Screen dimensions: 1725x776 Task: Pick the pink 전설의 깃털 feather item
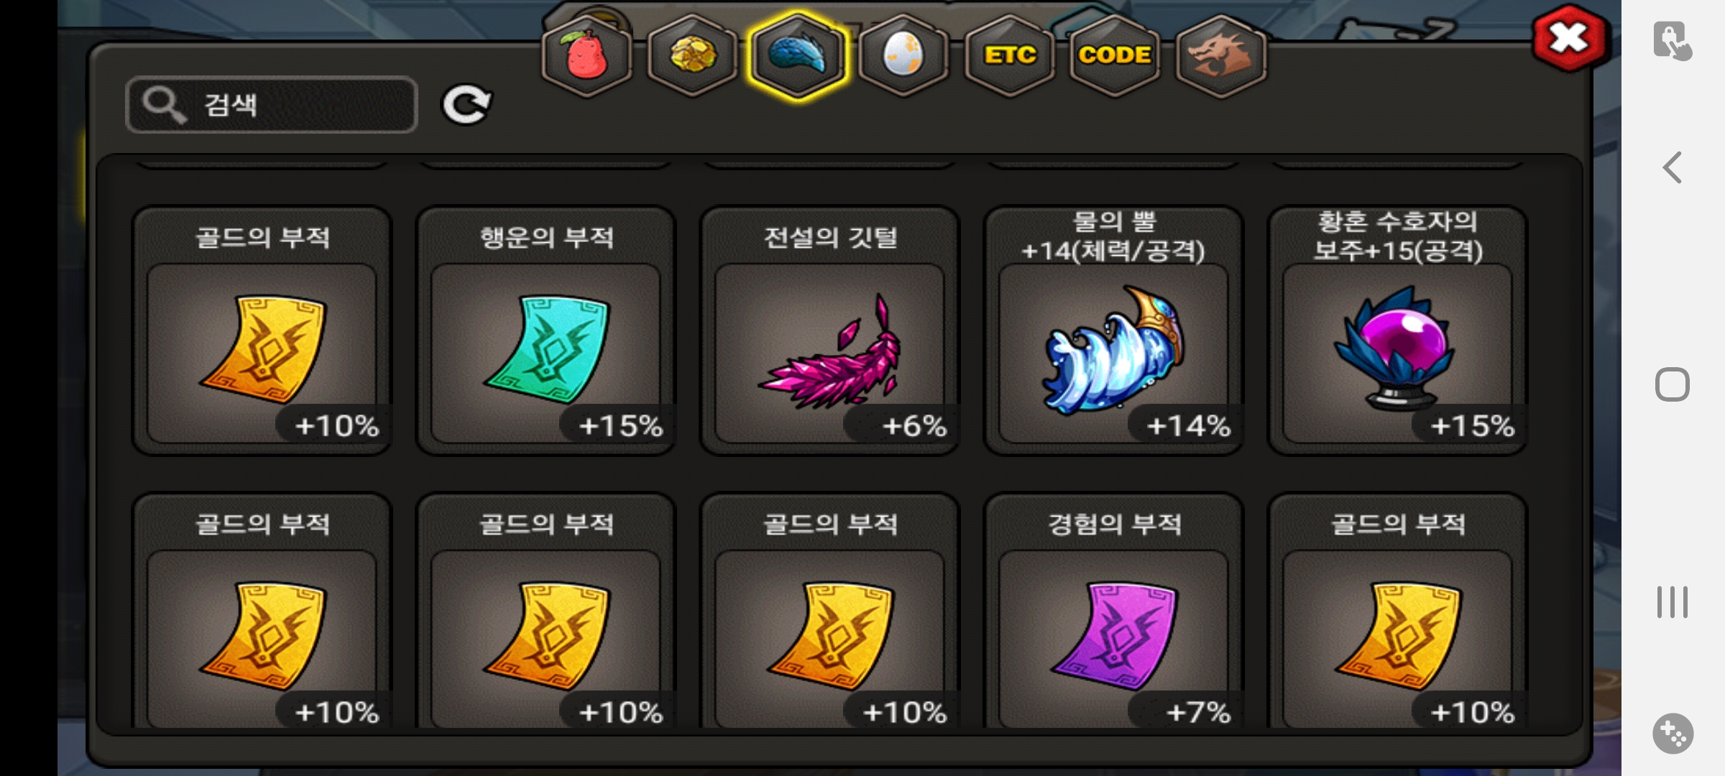829,331
